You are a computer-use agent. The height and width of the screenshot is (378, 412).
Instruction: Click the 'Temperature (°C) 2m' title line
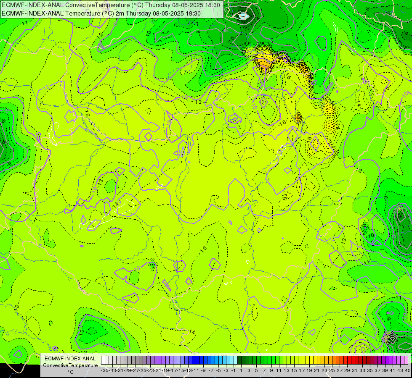101,13
